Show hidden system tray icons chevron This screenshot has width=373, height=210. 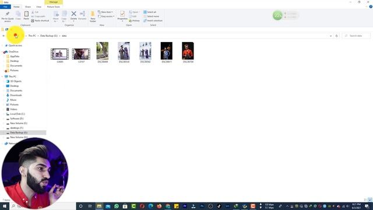(x=287, y=206)
